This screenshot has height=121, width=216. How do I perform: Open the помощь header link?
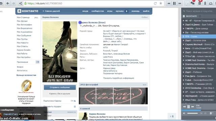135,11
